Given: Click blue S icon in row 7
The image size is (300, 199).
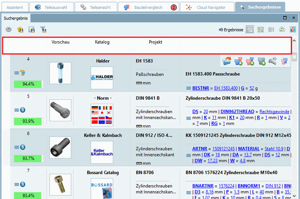Looking at the screenshot, I should pyautogui.click(x=22, y=184).
